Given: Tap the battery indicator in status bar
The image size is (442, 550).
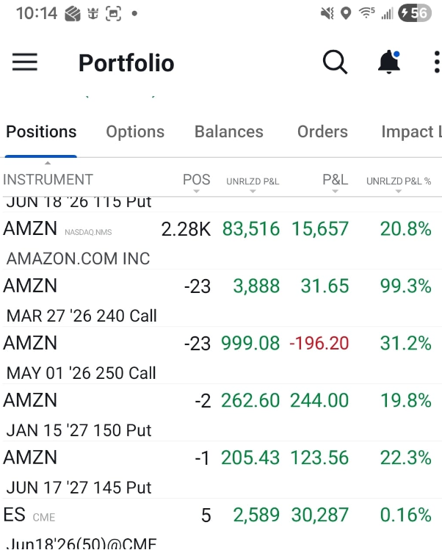Looking at the screenshot, I should [x=414, y=13].
